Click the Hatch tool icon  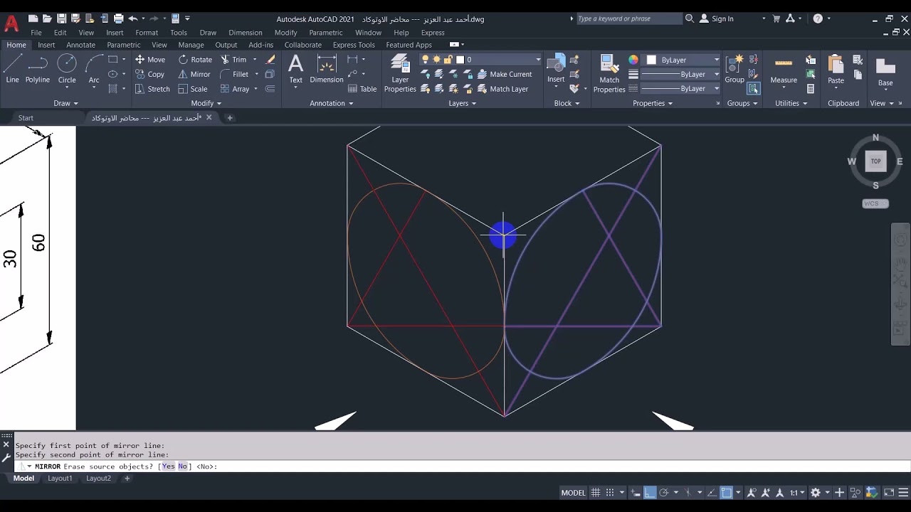click(113, 89)
